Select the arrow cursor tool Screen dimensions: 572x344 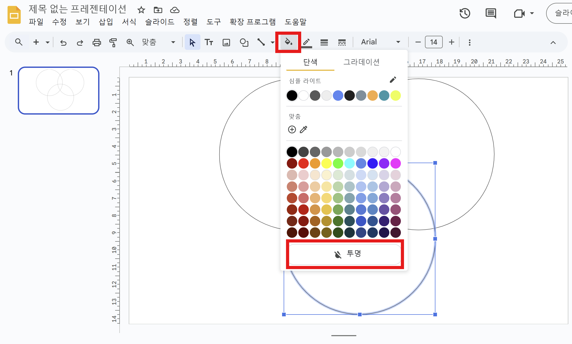(x=193, y=42)
